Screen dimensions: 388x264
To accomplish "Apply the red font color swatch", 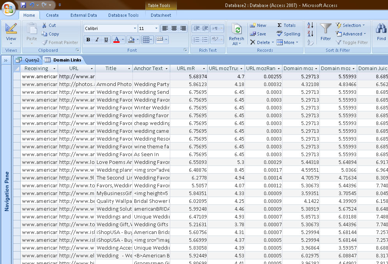I will 116,40.
